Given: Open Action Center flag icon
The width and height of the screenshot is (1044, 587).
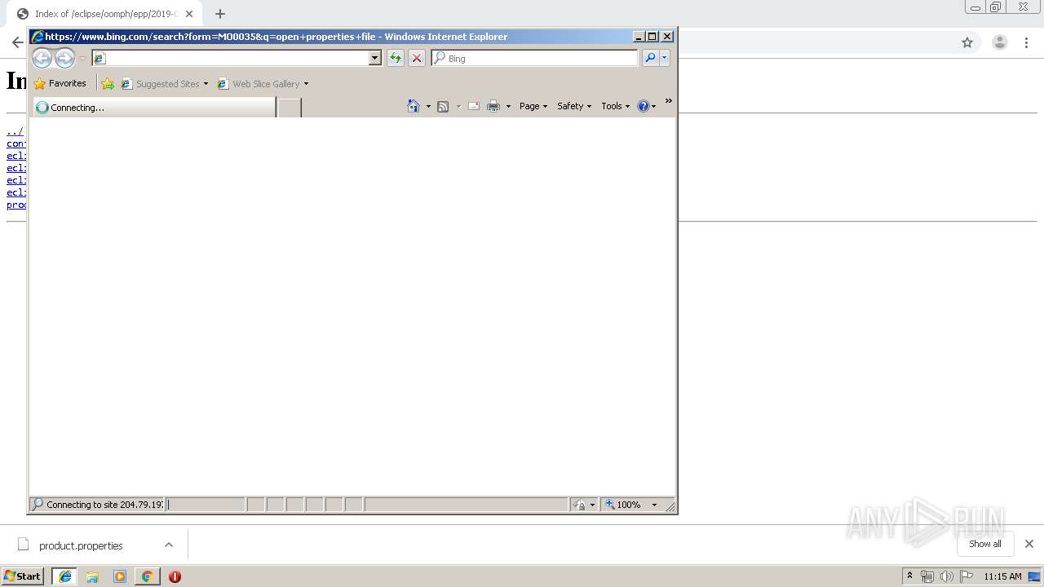Looking at the screenshot, I should pyautogui.click(x=966, y=576).
